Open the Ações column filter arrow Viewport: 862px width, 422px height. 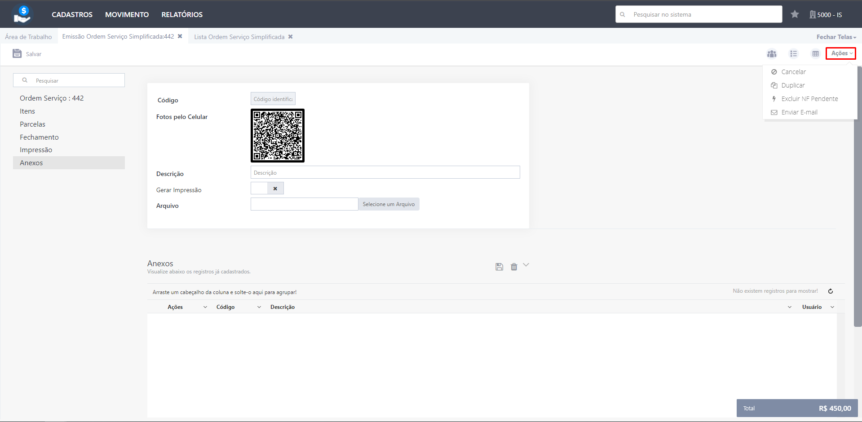coord(205,307)
